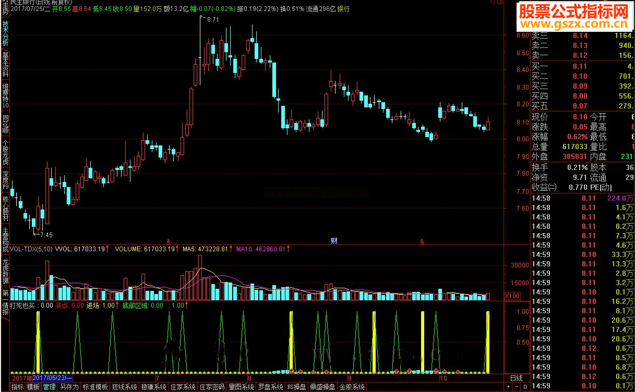Click the 指标 tab in the bottom bar

pyautogui.click(x=18, y=387)
